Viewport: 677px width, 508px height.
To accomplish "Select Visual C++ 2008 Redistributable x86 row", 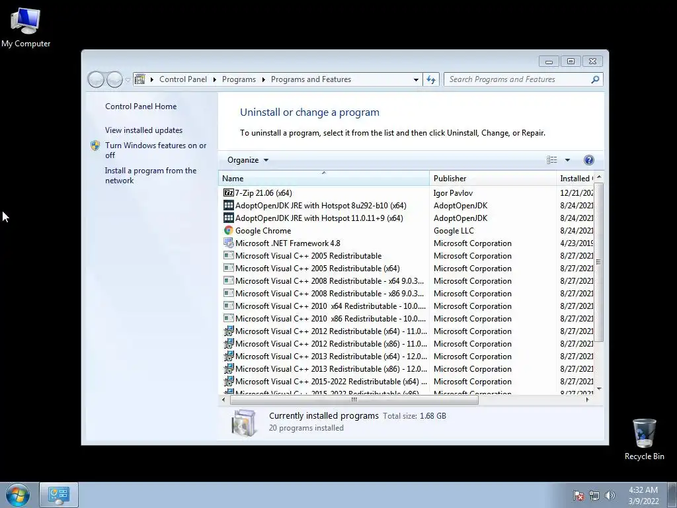I will click(406, 293).
